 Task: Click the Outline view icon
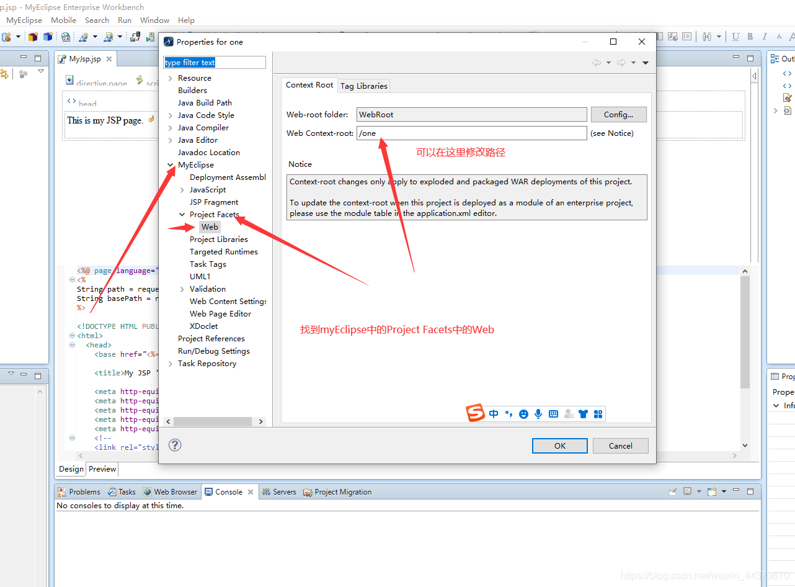click(775, 58)
